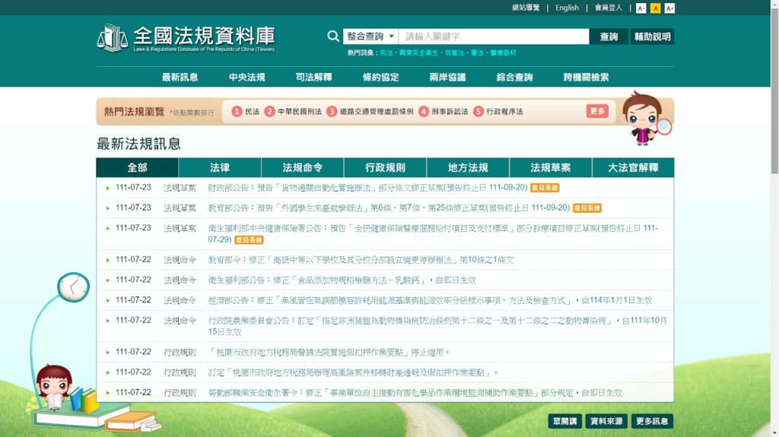Click number 4 badge for 刑事訴訟法
Screen dimensions: 779x437
[423, 112]
